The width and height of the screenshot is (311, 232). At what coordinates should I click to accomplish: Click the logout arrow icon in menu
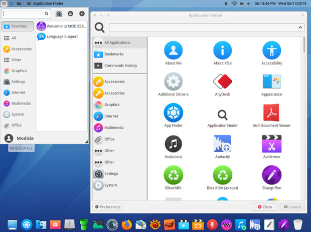tap(82, 13)
